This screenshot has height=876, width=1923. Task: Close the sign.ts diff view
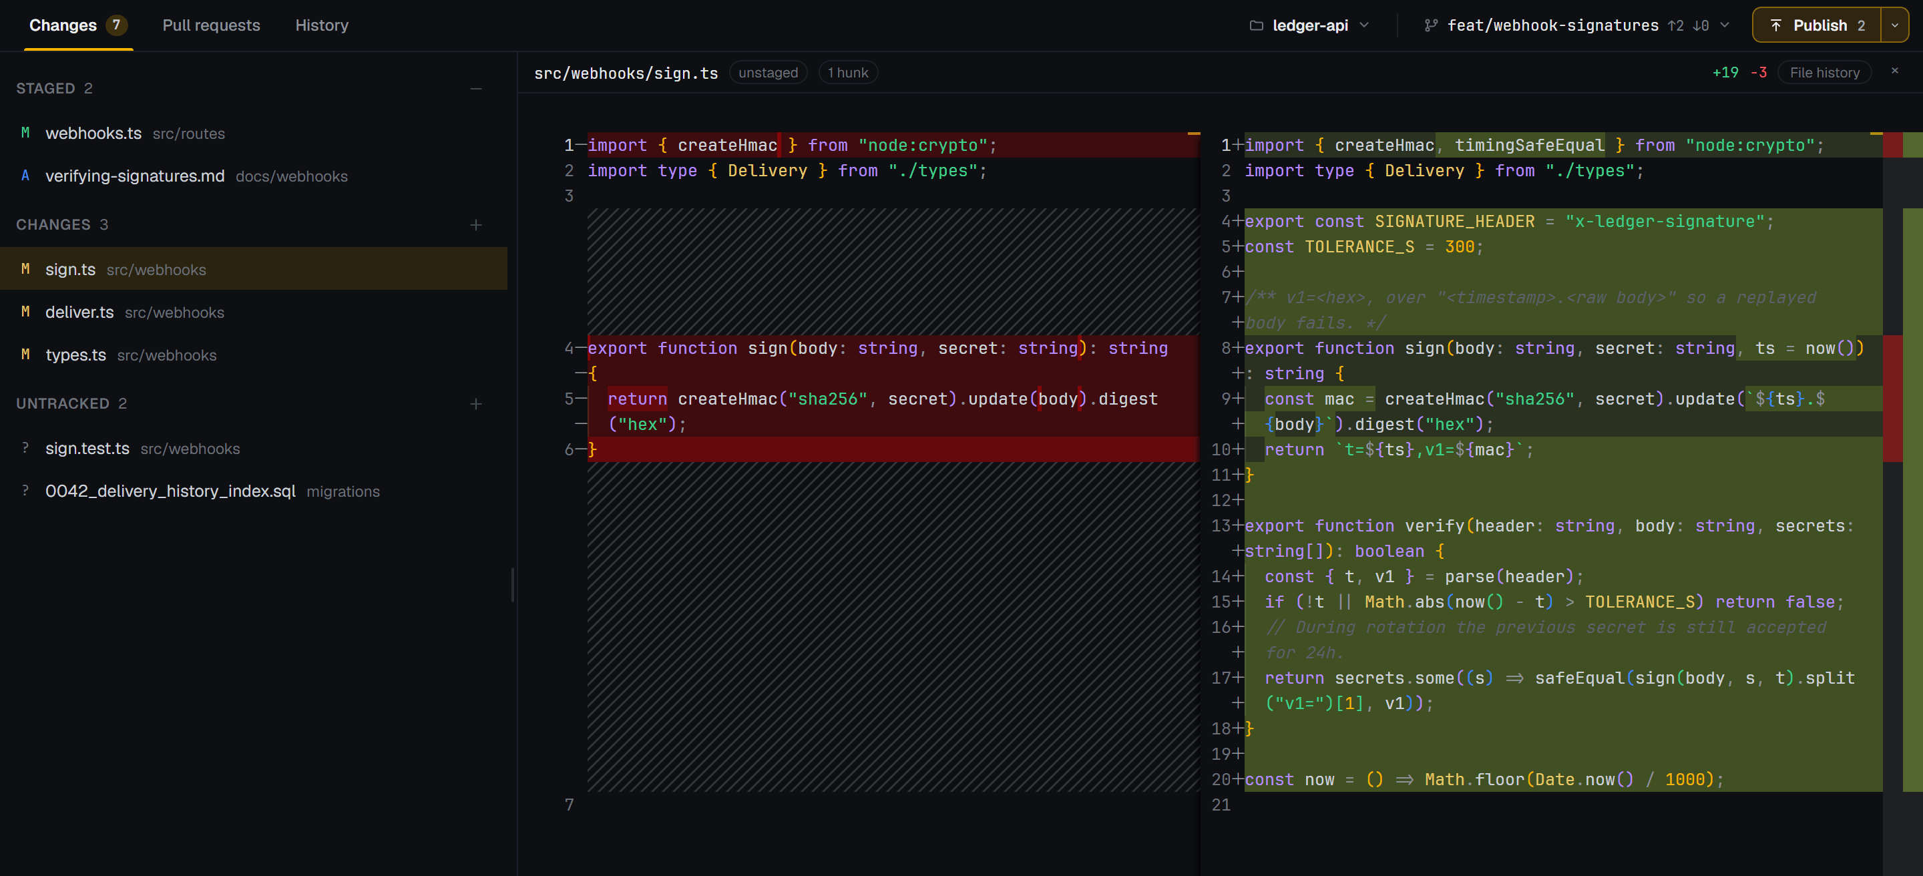pyautogui.click(x=1894, y=71)
